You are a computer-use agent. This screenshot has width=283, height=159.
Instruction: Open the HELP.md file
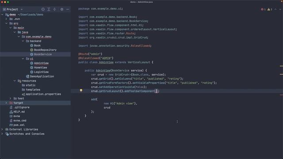19,112
